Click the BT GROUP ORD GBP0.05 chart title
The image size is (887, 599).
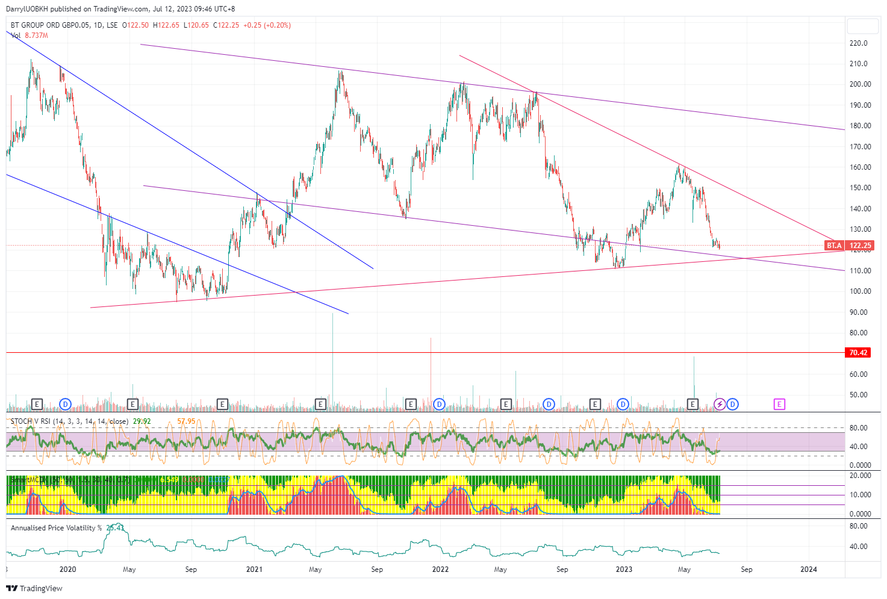[50, 25]
